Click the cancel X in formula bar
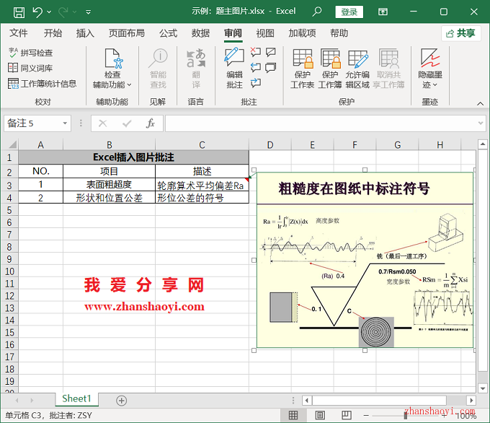Viewport: 490px width, 423px height. tap(102, 123)
